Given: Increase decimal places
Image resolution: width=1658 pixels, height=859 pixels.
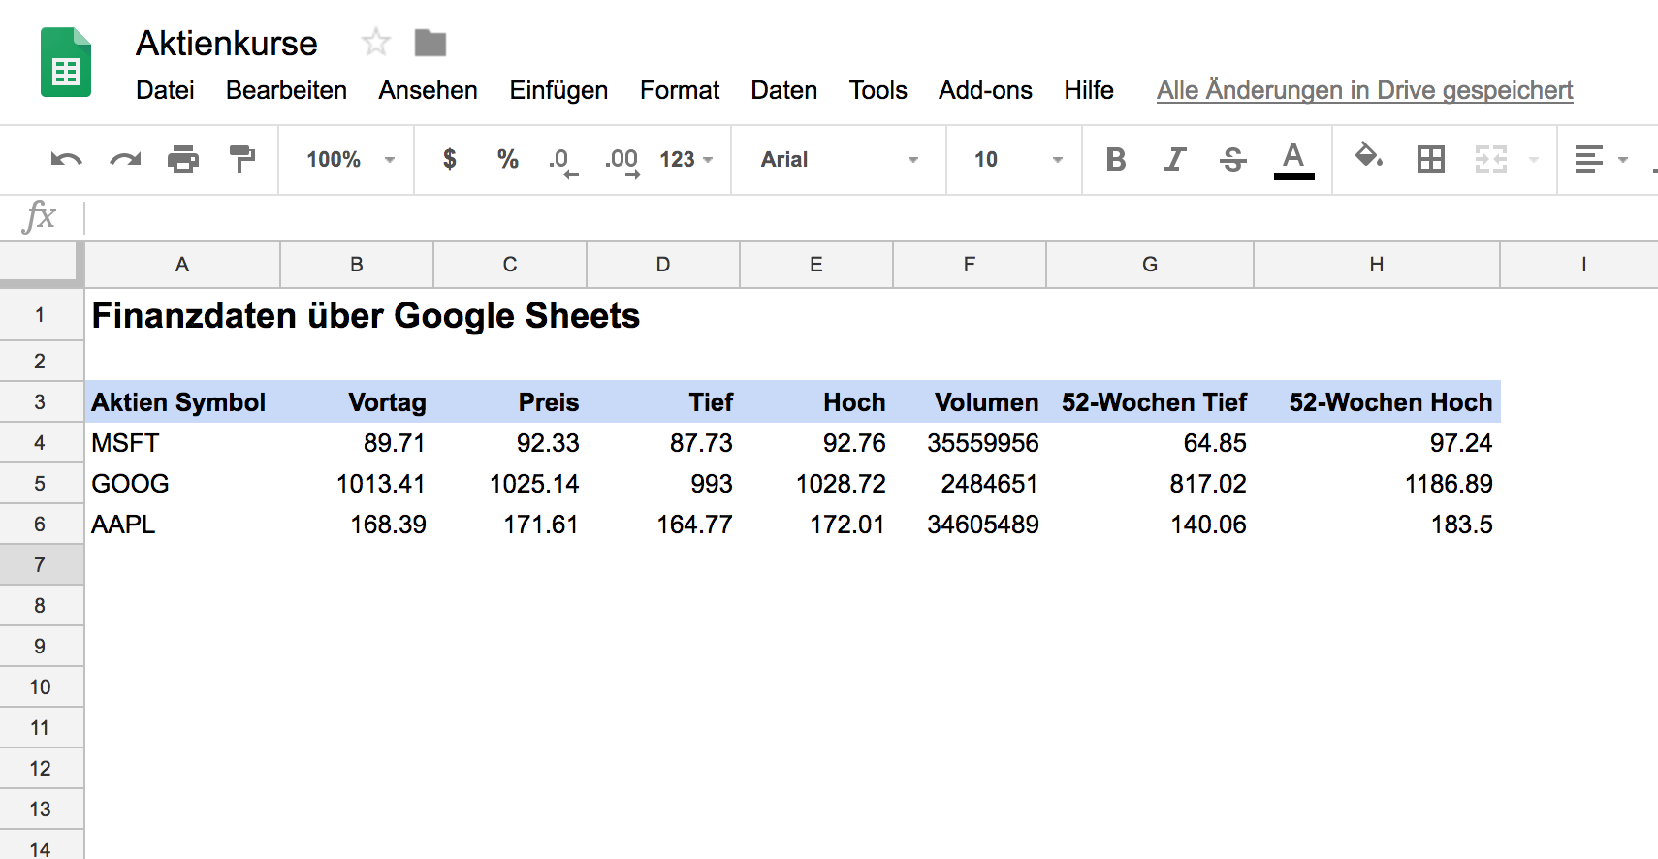Looking at the screenshot, I should click(622, 161).
